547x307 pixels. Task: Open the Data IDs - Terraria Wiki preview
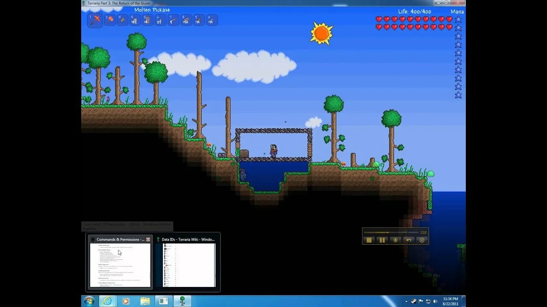(185, 262)
